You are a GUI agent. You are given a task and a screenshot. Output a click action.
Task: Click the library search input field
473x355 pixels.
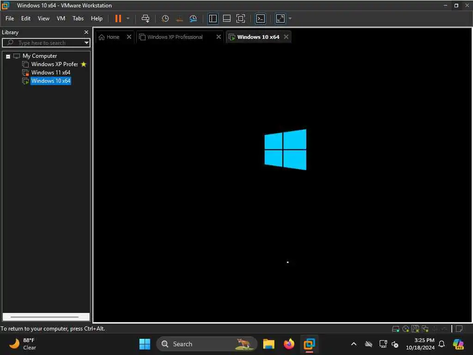45,43
